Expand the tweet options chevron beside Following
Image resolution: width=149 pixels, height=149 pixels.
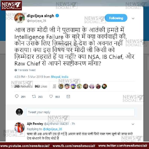coord(133,18)
